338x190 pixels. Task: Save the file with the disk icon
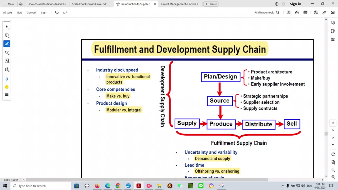pyautogui.click(x=289, y=12)
